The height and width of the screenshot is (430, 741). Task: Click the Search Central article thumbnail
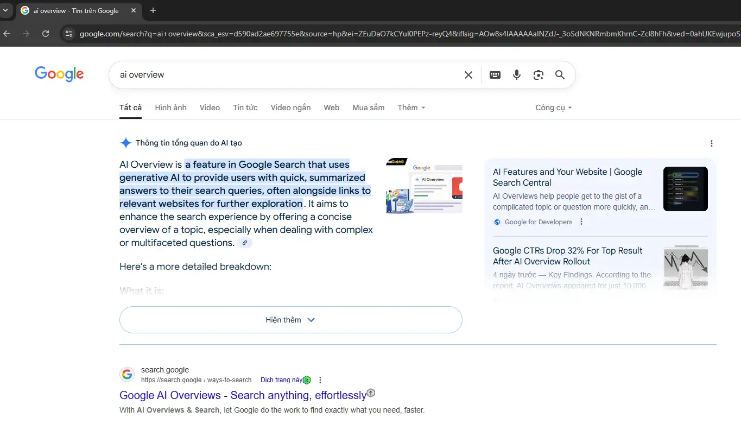(686, 189)
